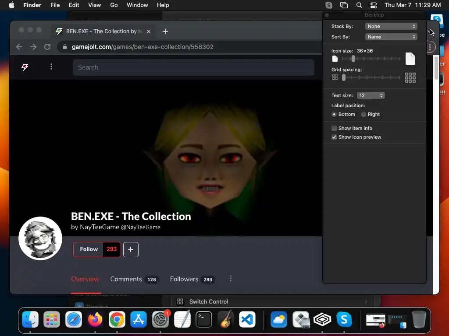Open the Text size dropdown

[x=371, y=95]
